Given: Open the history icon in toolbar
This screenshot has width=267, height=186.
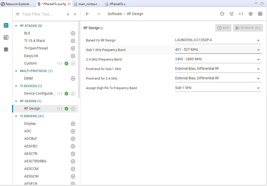Looking at the screenshot, I should click(222, 14).
